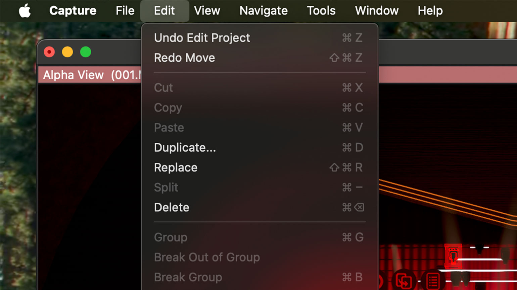The height and width of the screenshot is (290, 517).
Task: Choose Redo Move from Edit menu
Action: point(184,58)
